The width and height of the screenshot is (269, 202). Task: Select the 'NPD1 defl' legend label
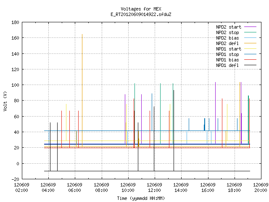tap(227, 66)
